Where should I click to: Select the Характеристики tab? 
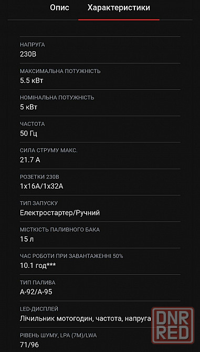(x=119, y=8)
